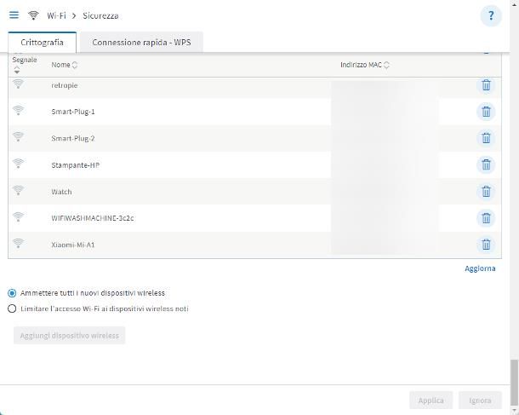Image resolution: width=519 pixels, height=415 pixels.
Task: Click signal icon for Xiaomi-Mi-A1
Action: click(x=18, y=244)
